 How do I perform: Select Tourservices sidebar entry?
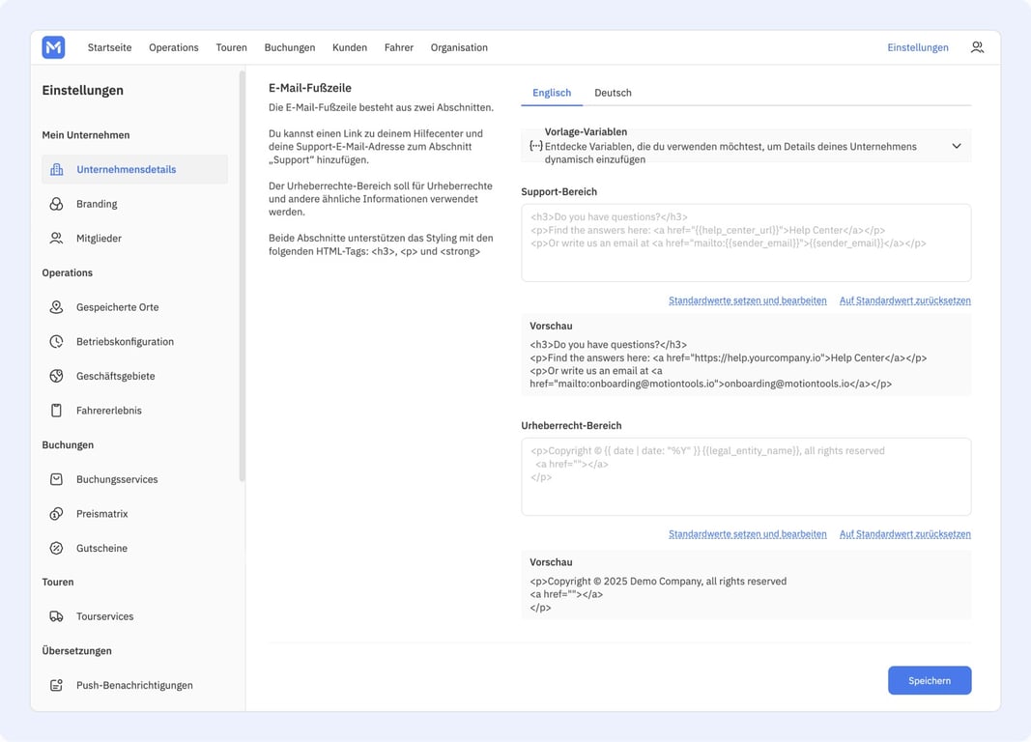(134, 616)
